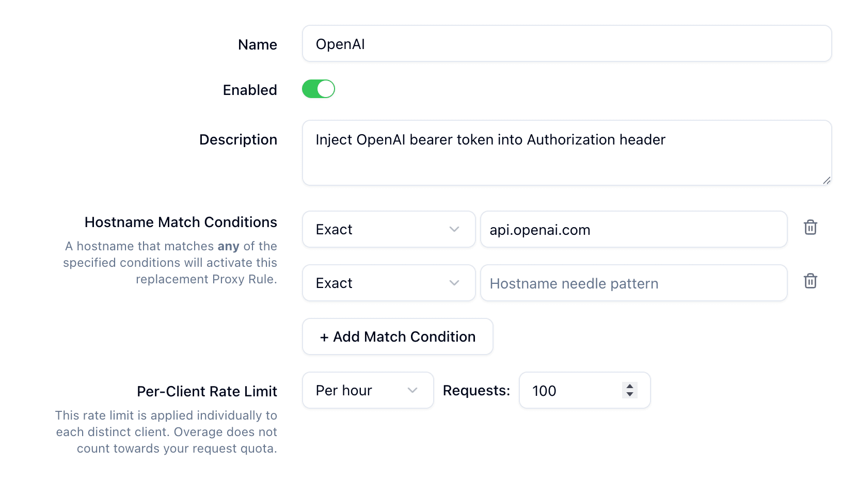Click the trash icon next to api.openai.com

(810, 227)
